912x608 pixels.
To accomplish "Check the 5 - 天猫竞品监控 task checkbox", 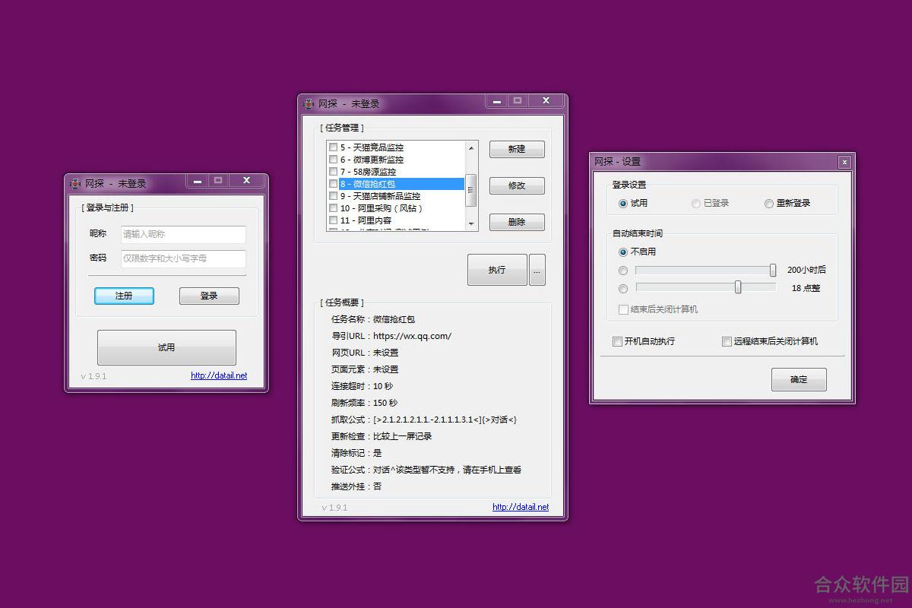I will click(333, 147).
